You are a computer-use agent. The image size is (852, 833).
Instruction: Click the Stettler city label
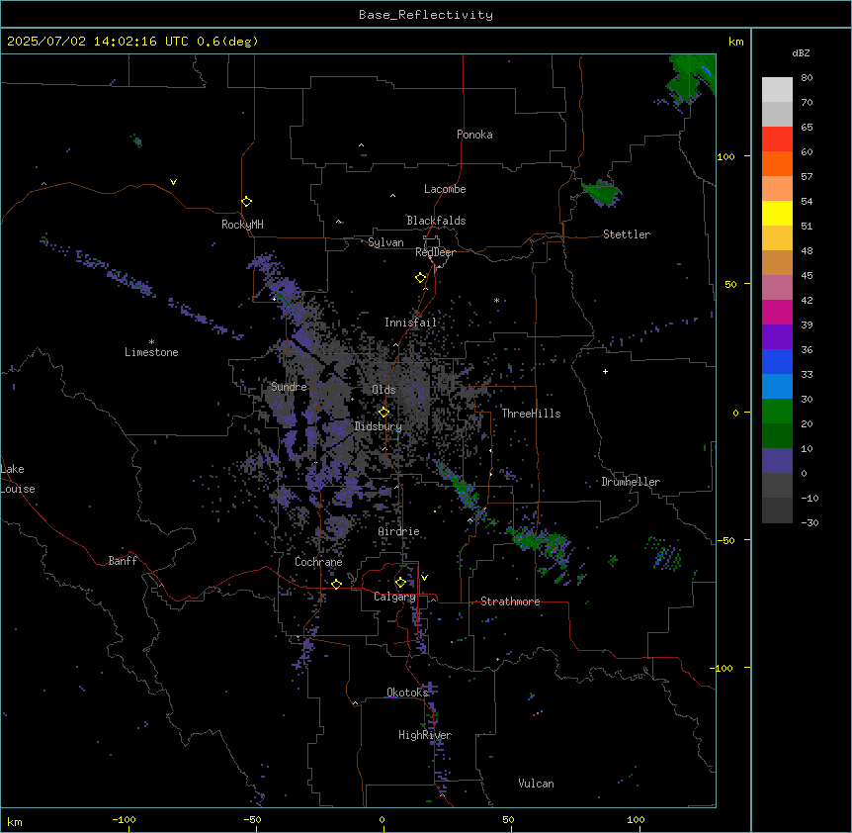coord(627,234)
